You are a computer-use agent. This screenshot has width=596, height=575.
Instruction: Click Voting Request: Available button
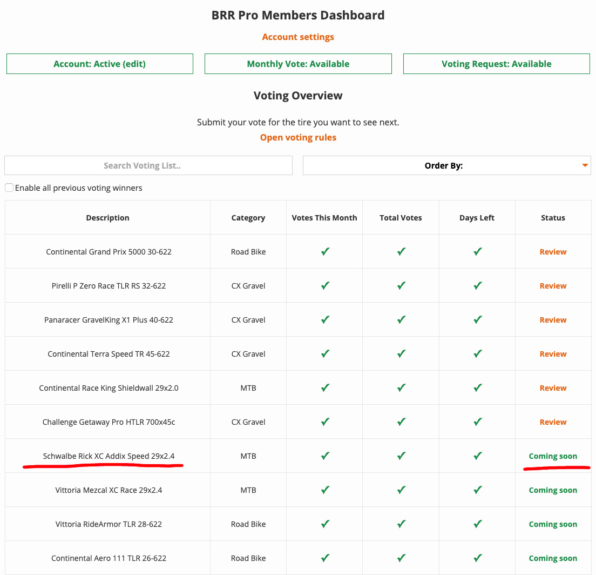pos(496,64)
